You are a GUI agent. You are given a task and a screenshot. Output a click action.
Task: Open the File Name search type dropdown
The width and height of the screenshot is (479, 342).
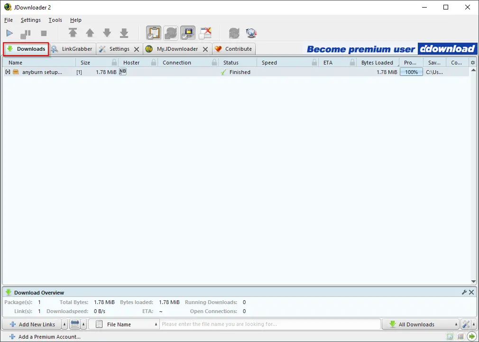click(x=124, y=324)
